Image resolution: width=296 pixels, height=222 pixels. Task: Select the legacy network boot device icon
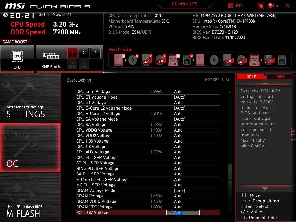point(282,60)
